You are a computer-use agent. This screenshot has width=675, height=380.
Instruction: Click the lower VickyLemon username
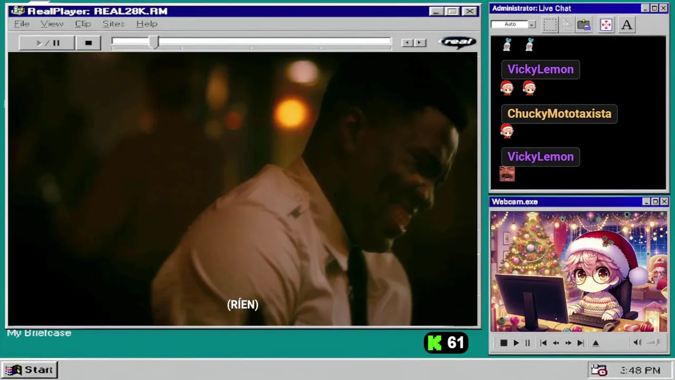[x=541, y=157]
